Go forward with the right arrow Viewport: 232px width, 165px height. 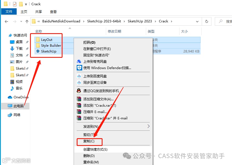tap(14, 22)
